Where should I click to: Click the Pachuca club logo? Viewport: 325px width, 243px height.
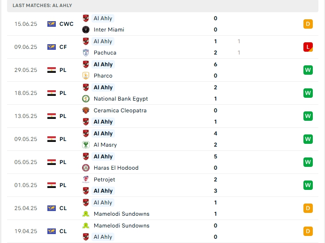coord(86,53)
